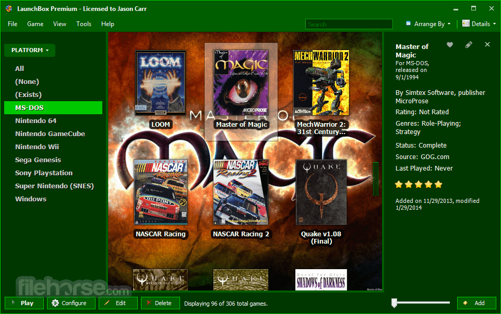Click the 'Status: Complete' text

(421, 146)
